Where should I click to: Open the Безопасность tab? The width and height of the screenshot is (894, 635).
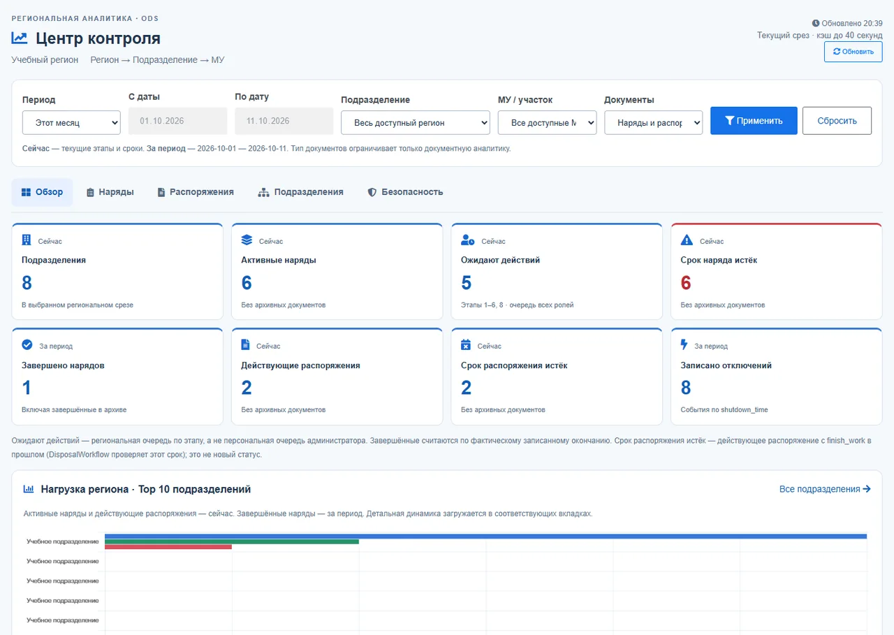click(x=405, y=192)
